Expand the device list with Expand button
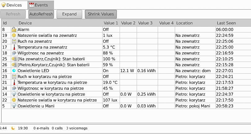The height and width of the screenshot is (134, 251). coord(69,14)
